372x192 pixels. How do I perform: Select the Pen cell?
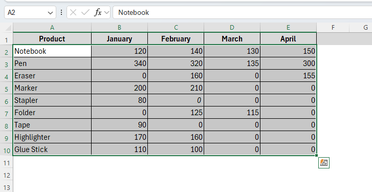(52, 63)
